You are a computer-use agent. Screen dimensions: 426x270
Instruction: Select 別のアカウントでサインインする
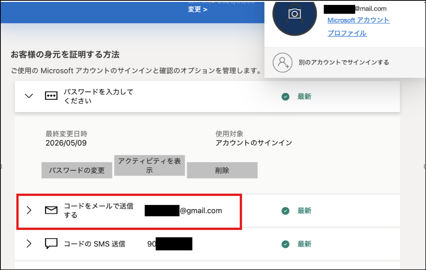click(344, 62)
